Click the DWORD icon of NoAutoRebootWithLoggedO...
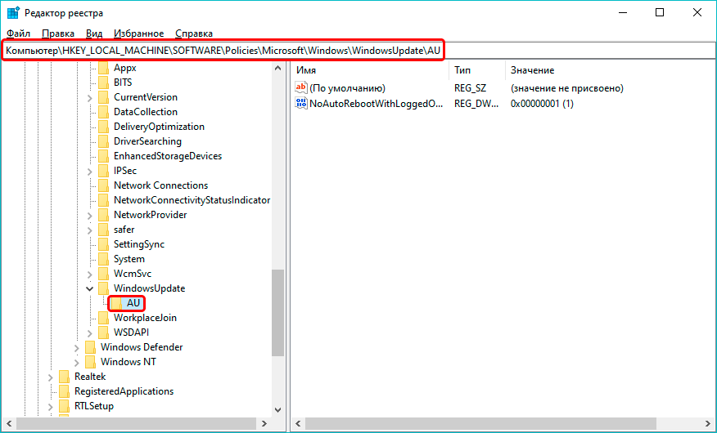Screen dimensions: 717x433 coord(301,103)
